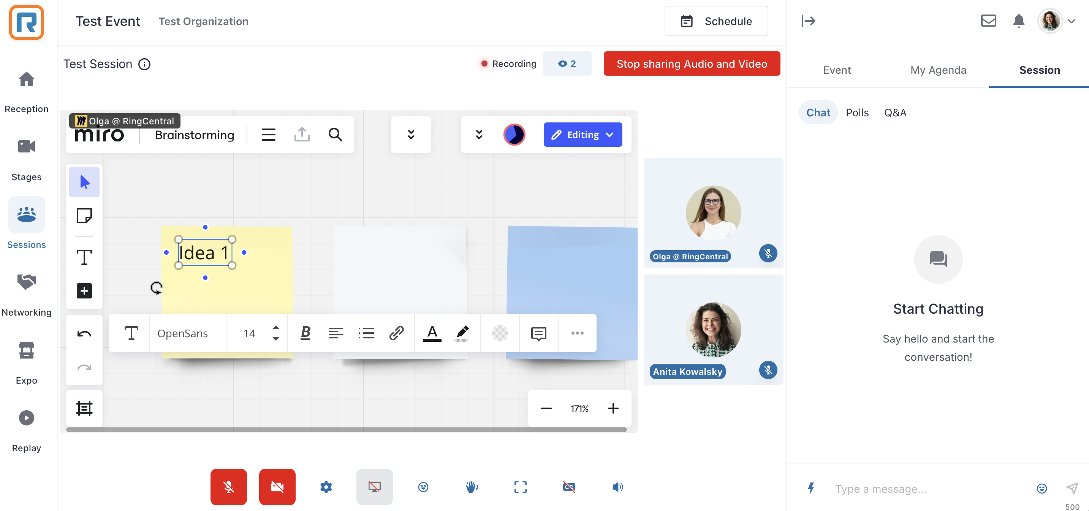Insert a link in text

(x=396, y=333)
